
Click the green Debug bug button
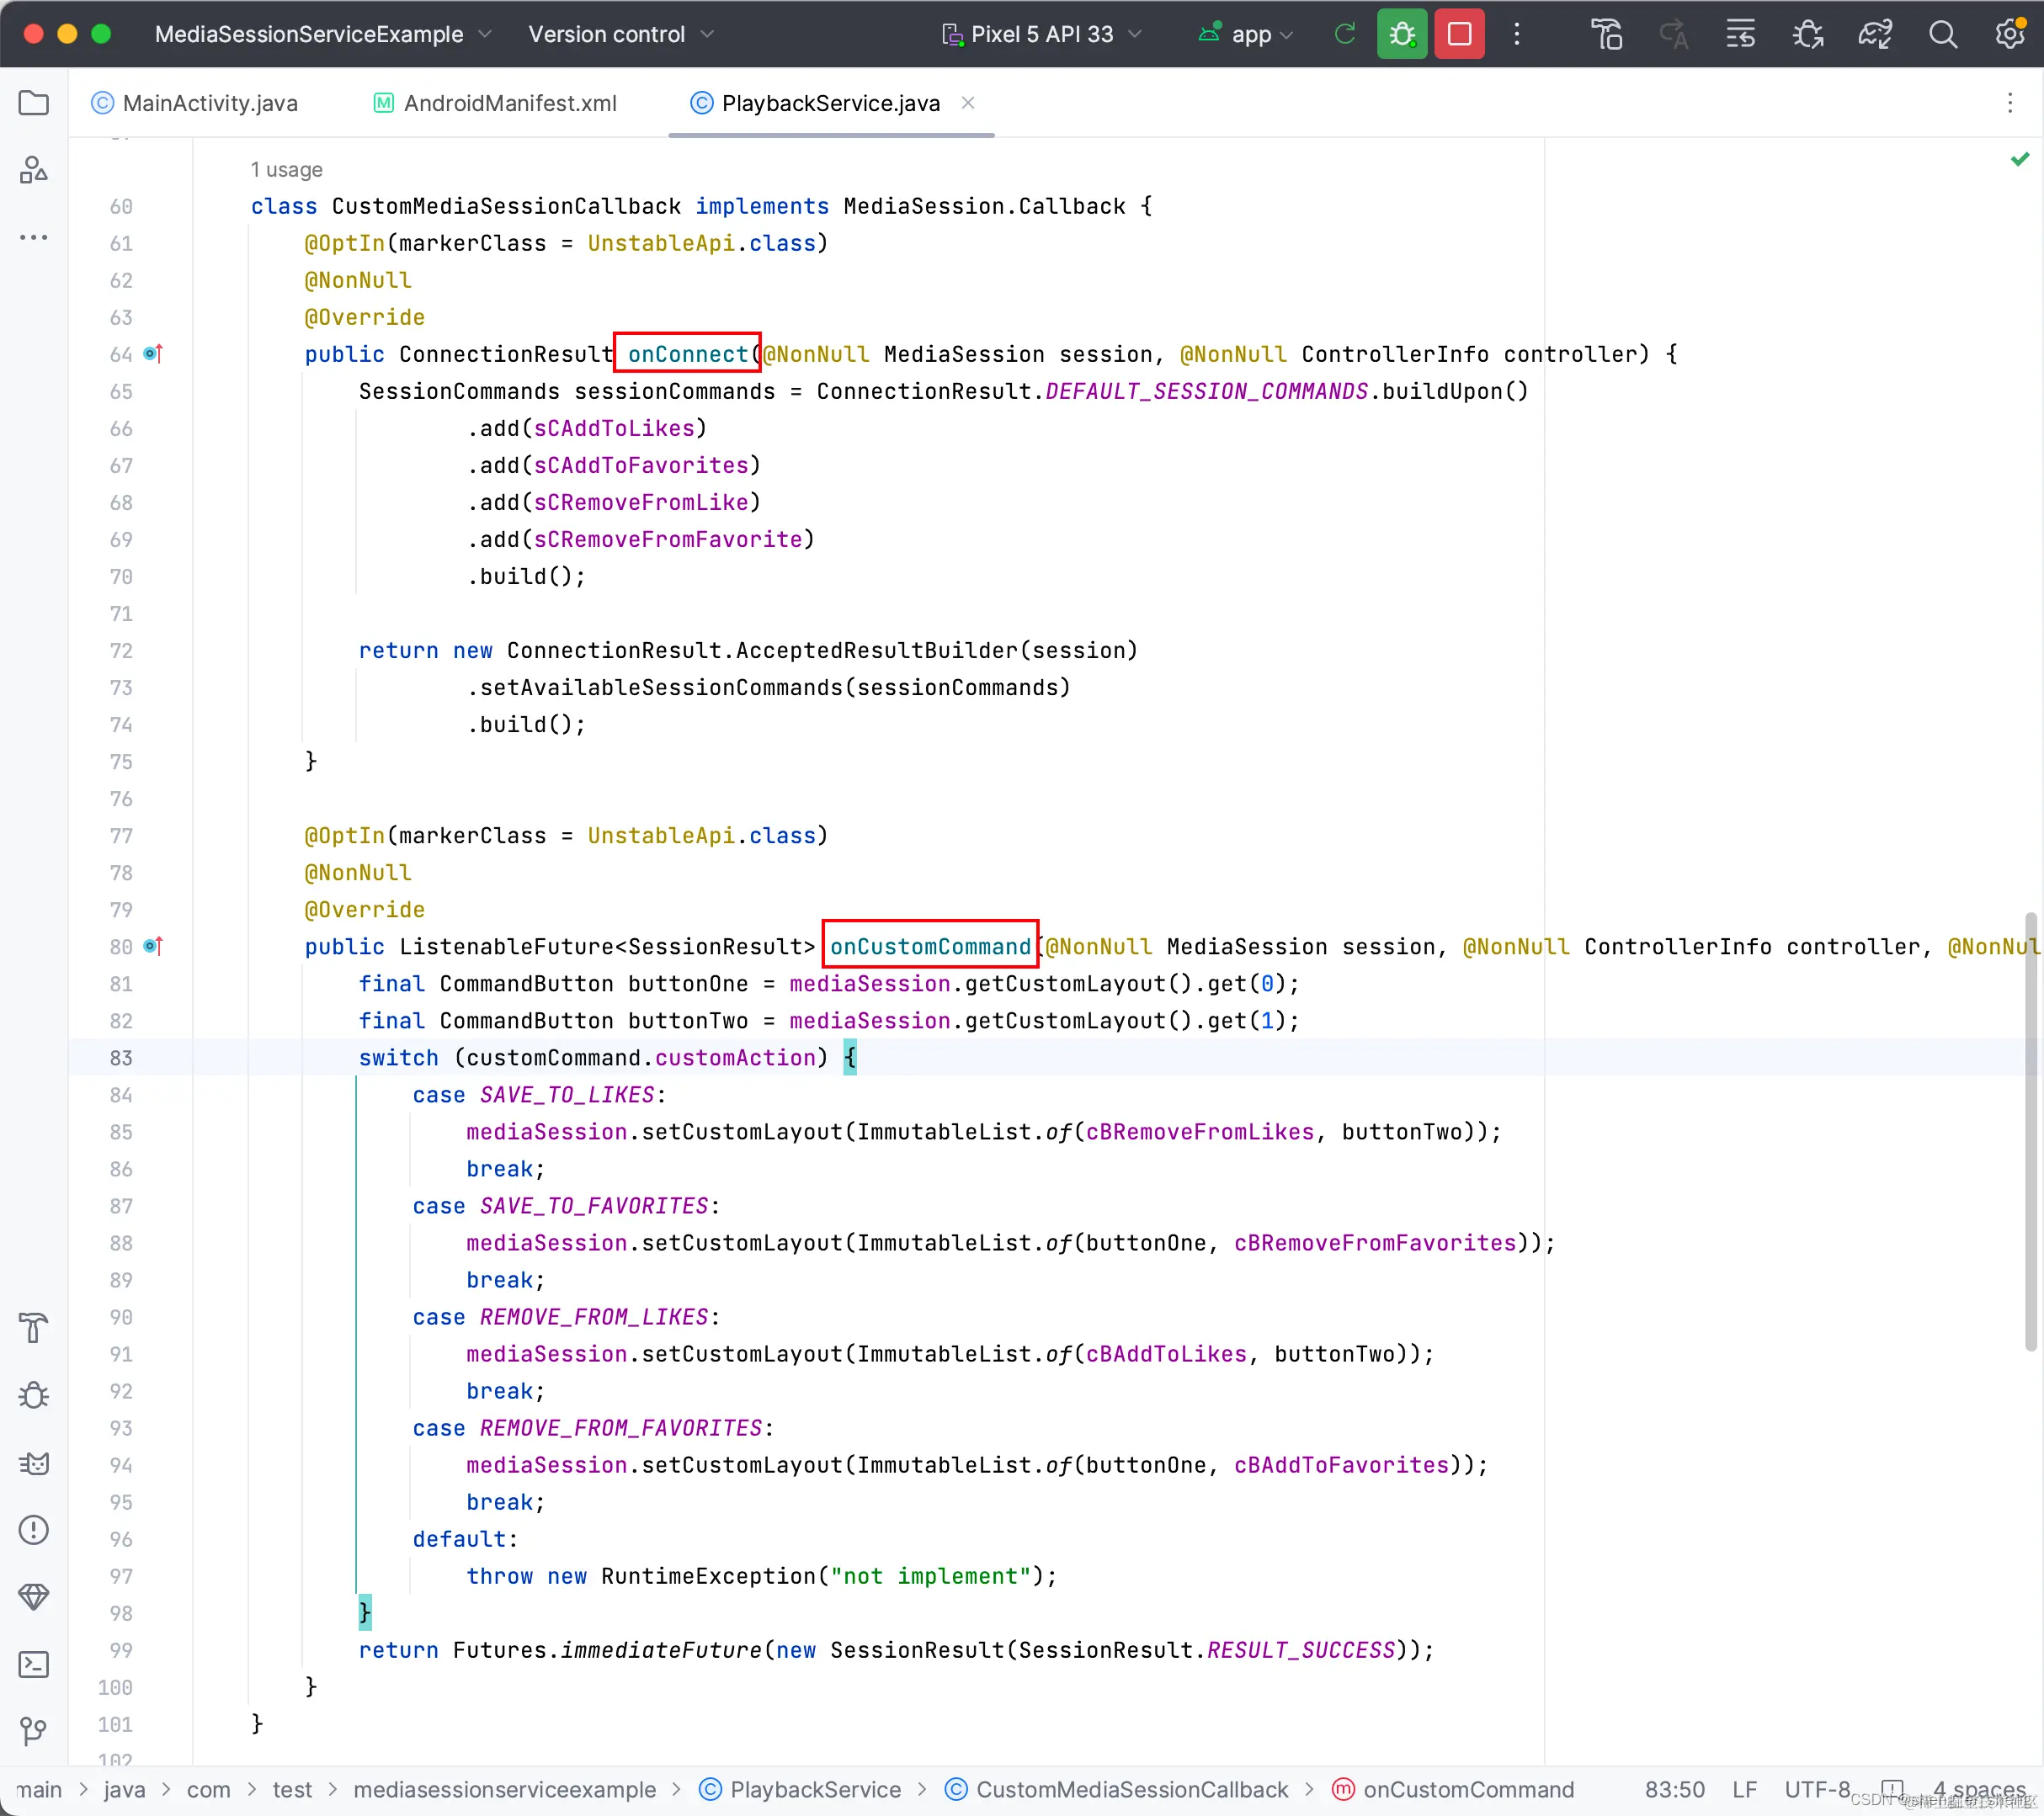pyautogui.click(x=1401, y=34)
